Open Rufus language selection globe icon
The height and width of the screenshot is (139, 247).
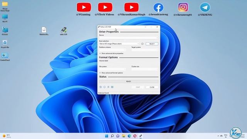[101, 87]
